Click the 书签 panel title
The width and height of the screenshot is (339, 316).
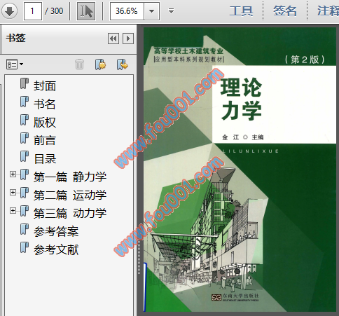coord(16,38)
